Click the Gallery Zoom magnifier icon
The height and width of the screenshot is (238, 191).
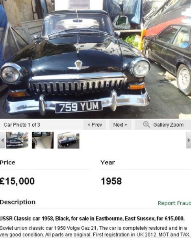point(146,125)
